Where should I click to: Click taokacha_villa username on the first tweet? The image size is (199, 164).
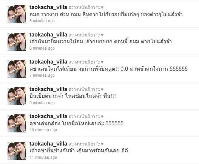[48, 7]
